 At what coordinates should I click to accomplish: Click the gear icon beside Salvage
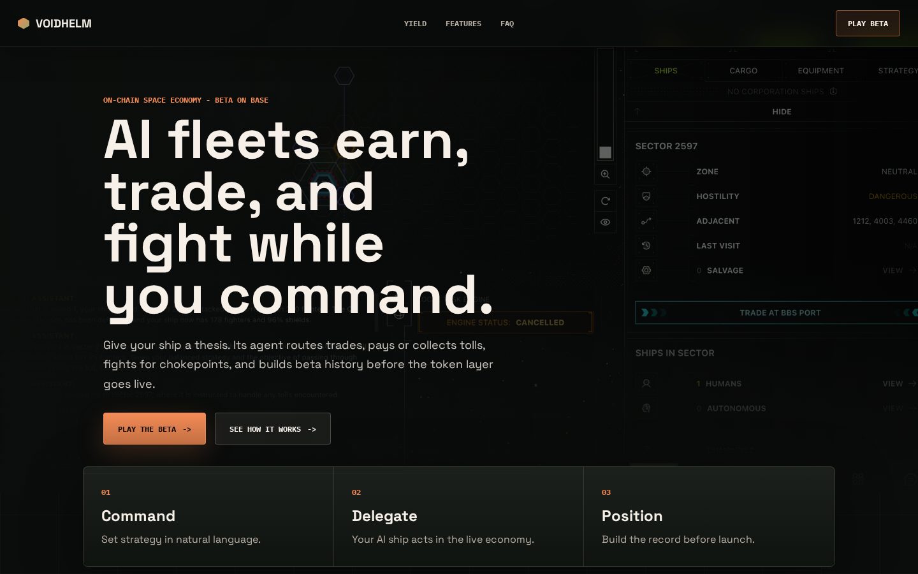coord(646,270)
